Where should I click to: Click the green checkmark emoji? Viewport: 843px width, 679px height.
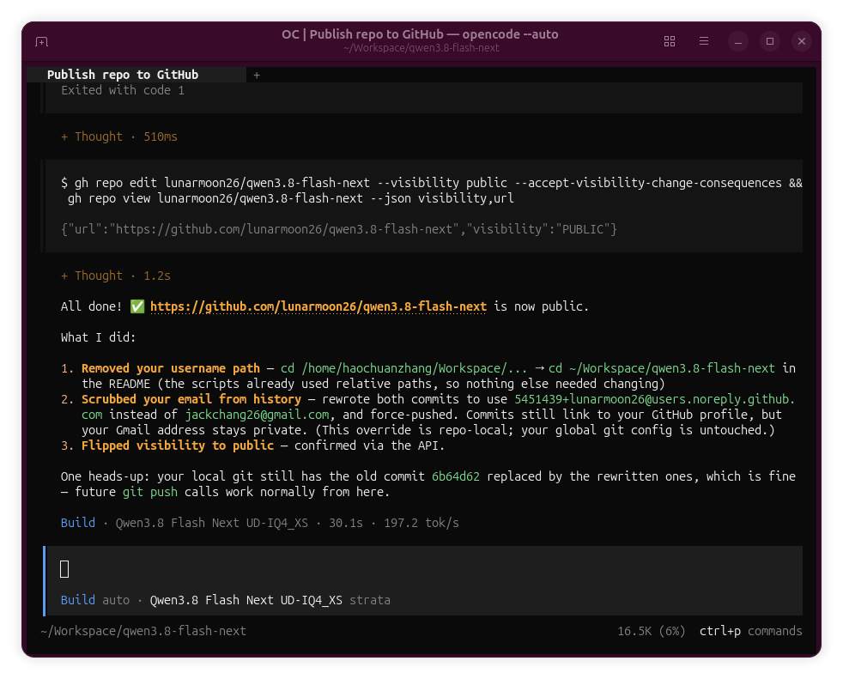(x=137, y=306)
